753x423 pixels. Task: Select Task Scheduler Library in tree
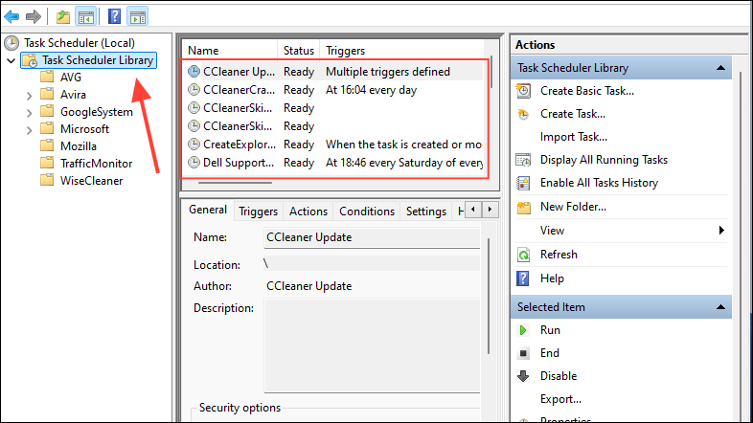pyautogui.click(x=98, y=60)
